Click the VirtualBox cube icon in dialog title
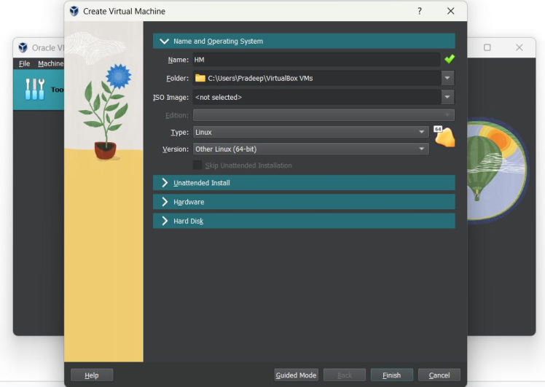Image resolution: width=545 pixels, height=387 pixels. [x=74, y=11]
